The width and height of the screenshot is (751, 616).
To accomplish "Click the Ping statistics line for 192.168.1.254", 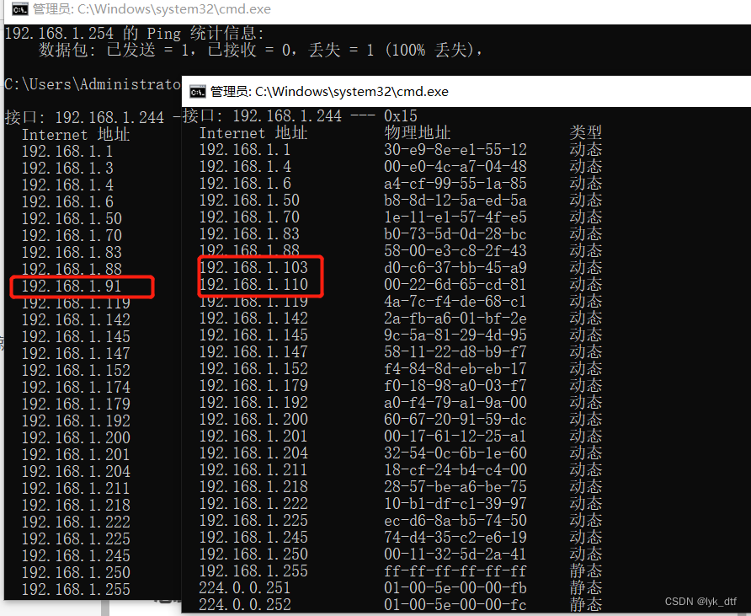I will coord(134,33).
